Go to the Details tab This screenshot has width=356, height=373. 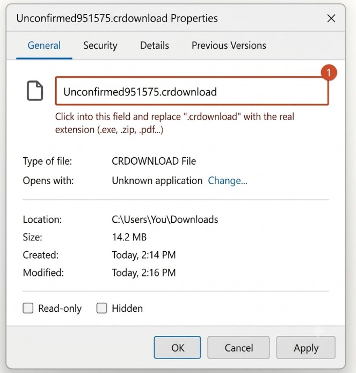[155, 46]
